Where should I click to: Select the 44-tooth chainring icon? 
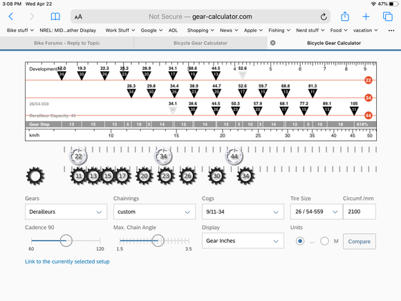click(234, 156)
